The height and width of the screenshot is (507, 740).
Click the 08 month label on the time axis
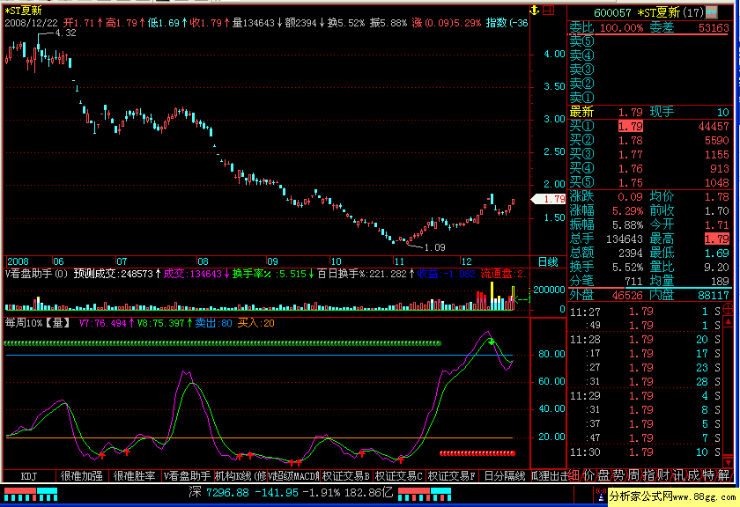point(203,261)
